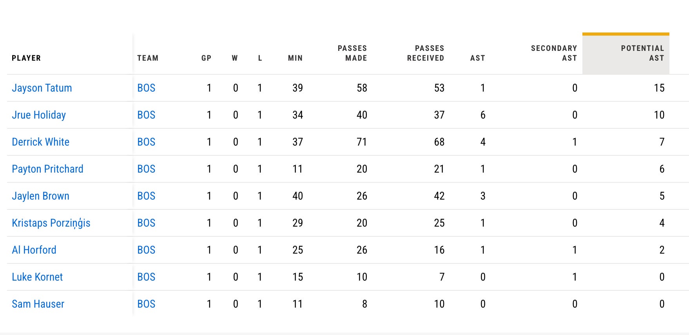Click the Derrick White player name

40,142
